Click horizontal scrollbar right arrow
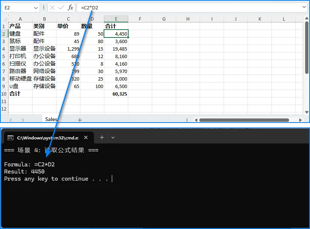Image resolution: width=310 pixels, height=229 pixels. [x=300, y=120]
